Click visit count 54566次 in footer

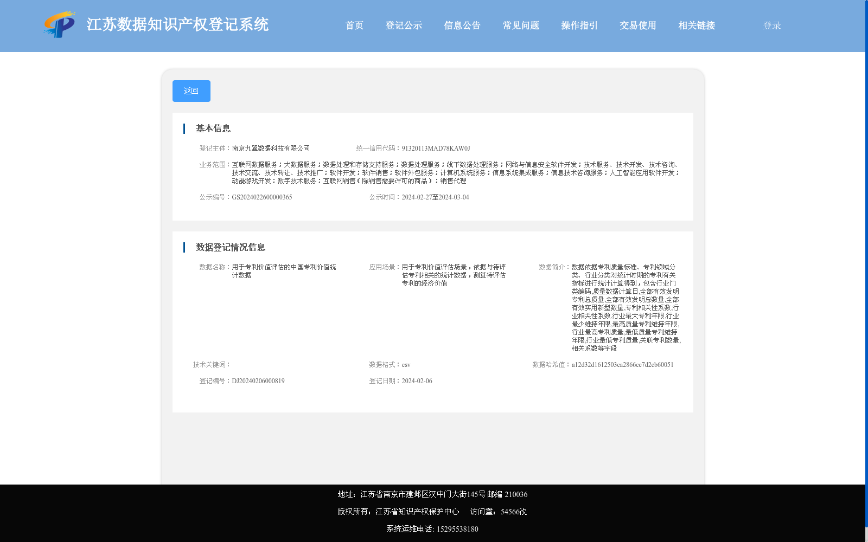(513, 512)
